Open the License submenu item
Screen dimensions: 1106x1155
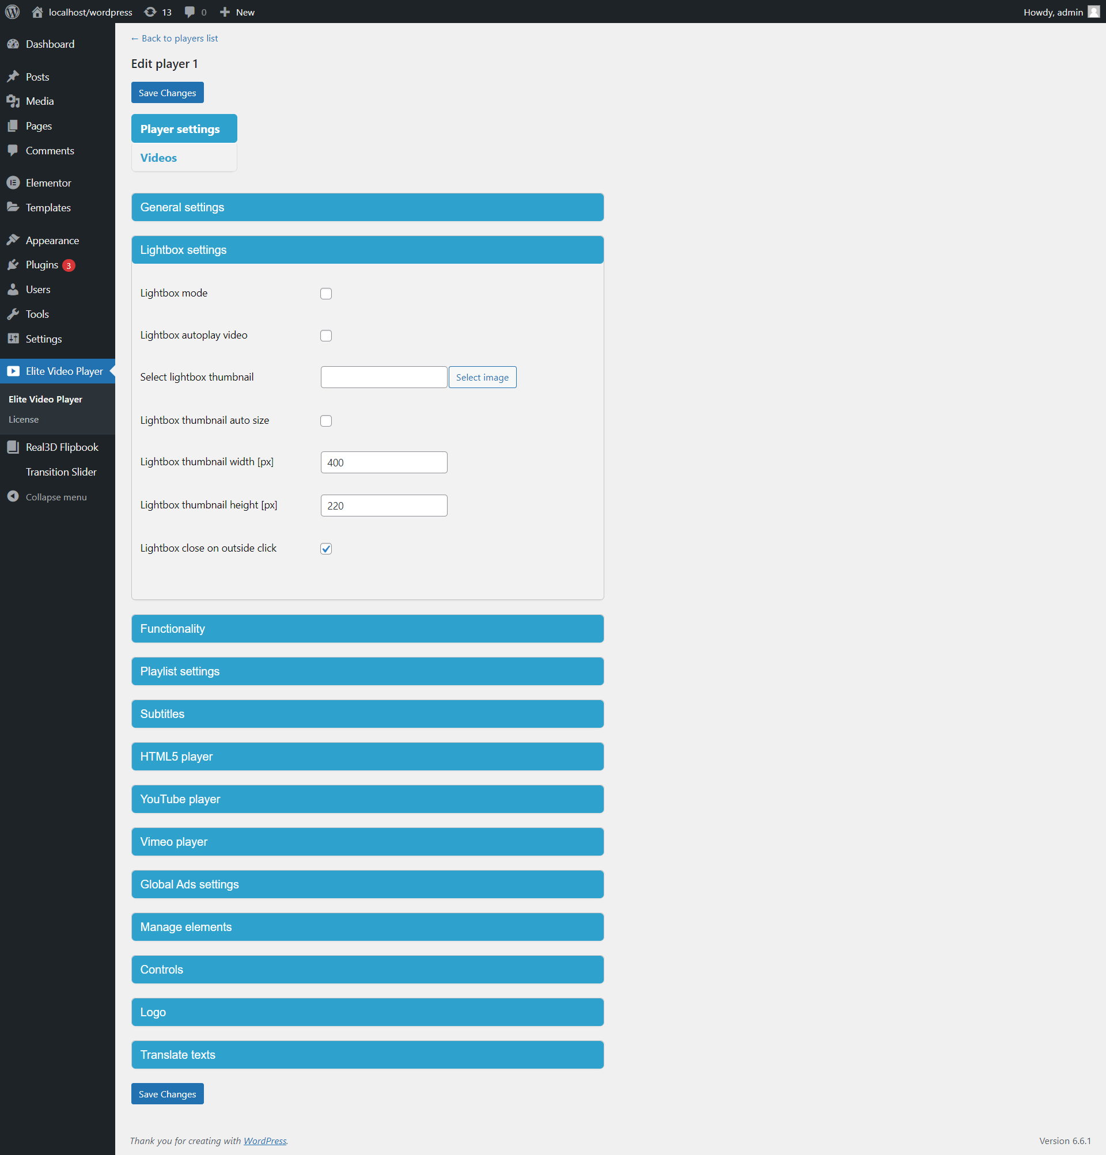24,420
